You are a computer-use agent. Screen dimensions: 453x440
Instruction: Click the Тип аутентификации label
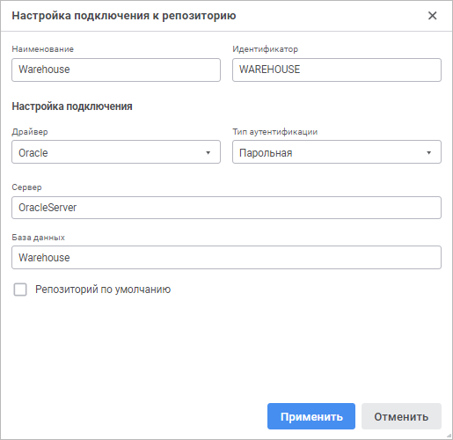click(x=275, y=132)
